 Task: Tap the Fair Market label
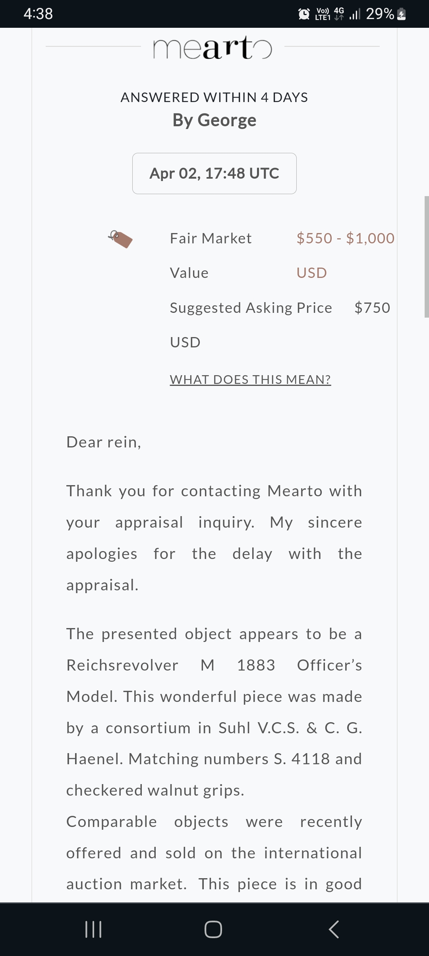pos(211,238)
